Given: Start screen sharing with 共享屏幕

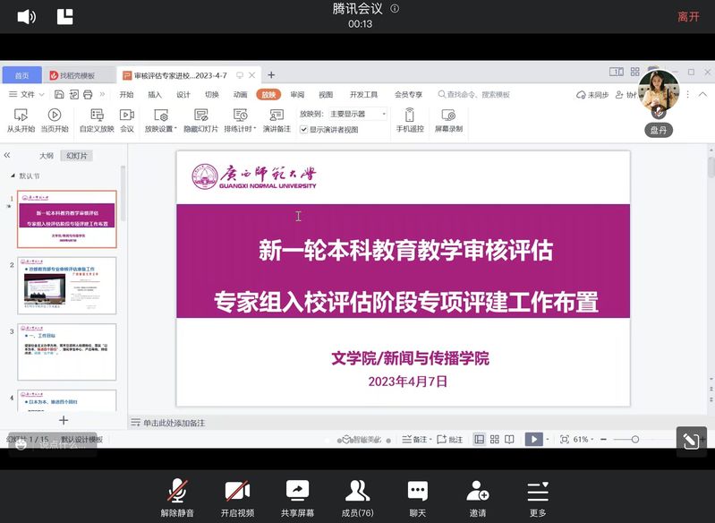Looking at the screenshot, I should pyautogui.click(x=297, y=498).
